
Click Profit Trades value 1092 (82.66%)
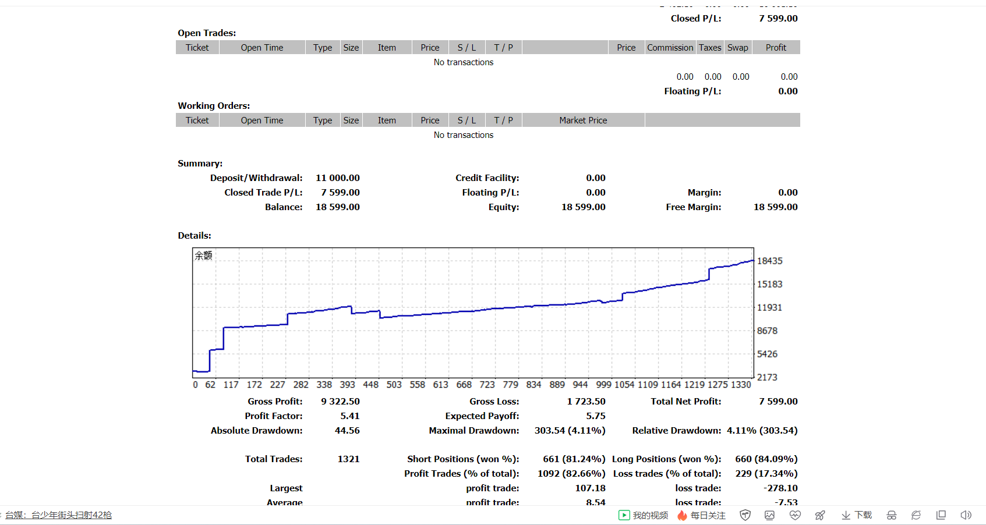[572, 474]
